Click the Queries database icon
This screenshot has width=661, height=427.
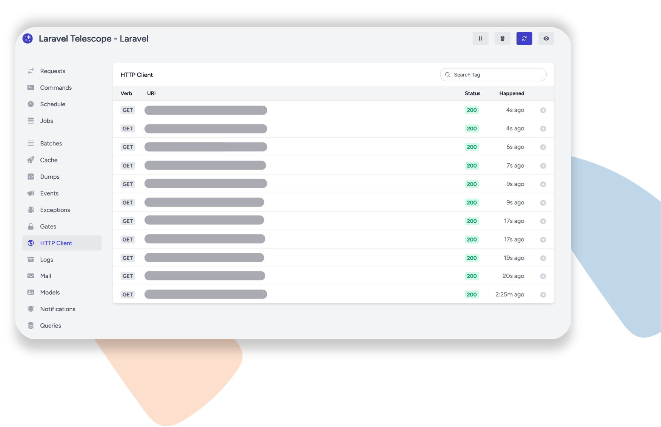click(x=31, y=325)
